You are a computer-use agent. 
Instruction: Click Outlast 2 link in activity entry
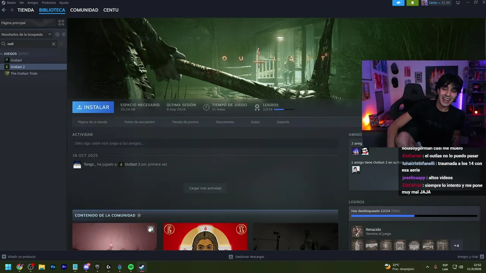(x=133, y=165)
